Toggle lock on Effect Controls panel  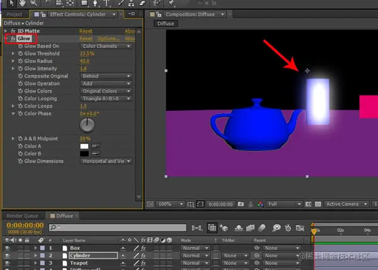(43, 14)
